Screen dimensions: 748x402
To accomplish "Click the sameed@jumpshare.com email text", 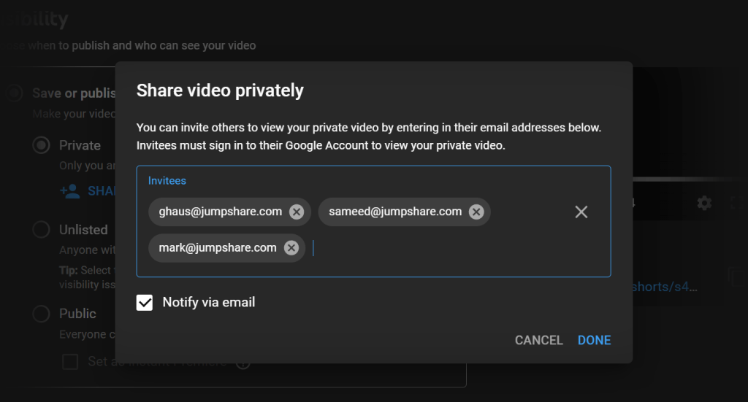I will pos(395,212).
